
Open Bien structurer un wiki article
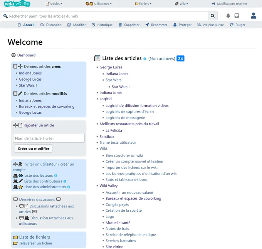click(x=124, y=156)
